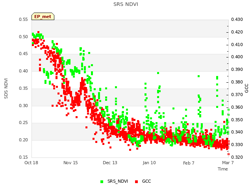
Task: Click the 0.360 right axis value
Action: click(237, 107)
